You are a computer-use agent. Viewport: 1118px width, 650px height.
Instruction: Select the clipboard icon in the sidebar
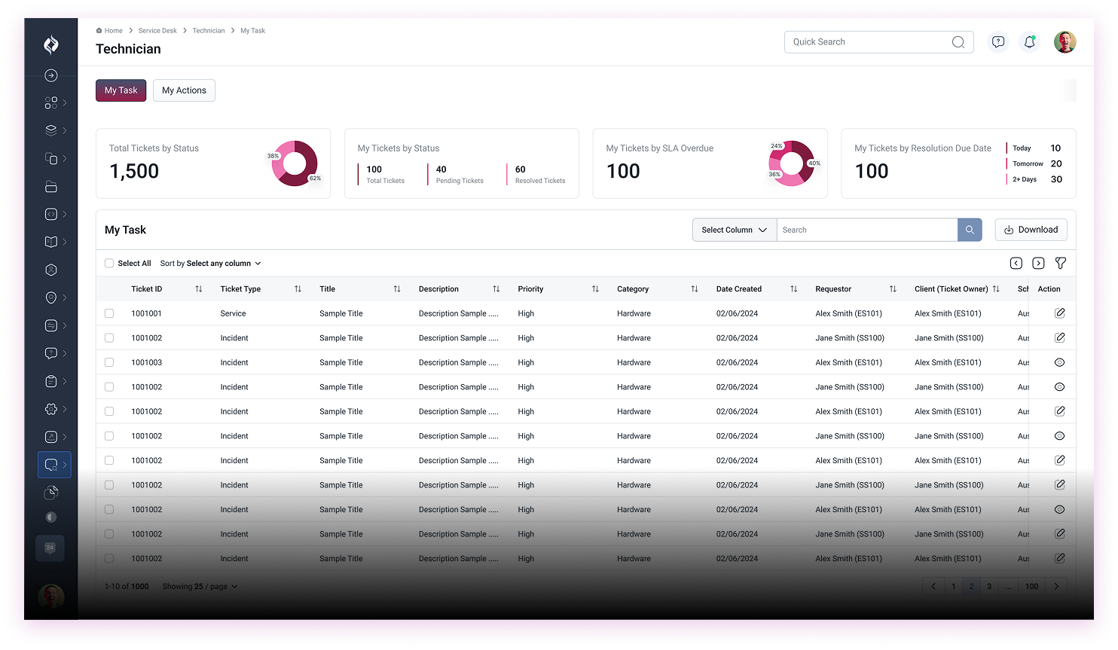pos(50,381)
